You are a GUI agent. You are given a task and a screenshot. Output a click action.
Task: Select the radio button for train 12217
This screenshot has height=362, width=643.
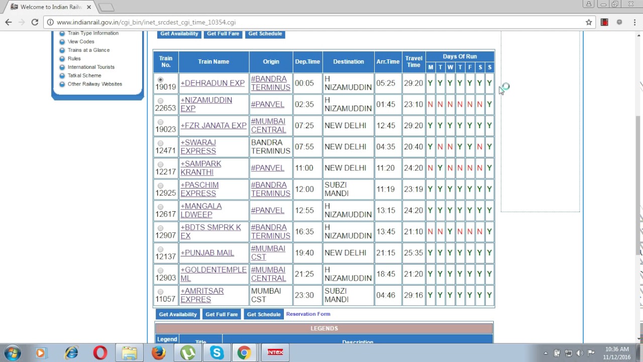pyautogui.click(x=160, y=164)
